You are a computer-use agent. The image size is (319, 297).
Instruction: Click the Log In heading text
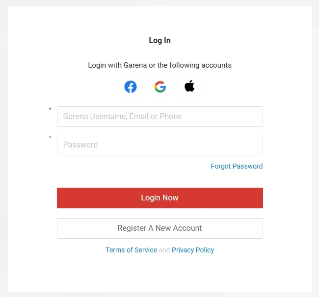160,41
